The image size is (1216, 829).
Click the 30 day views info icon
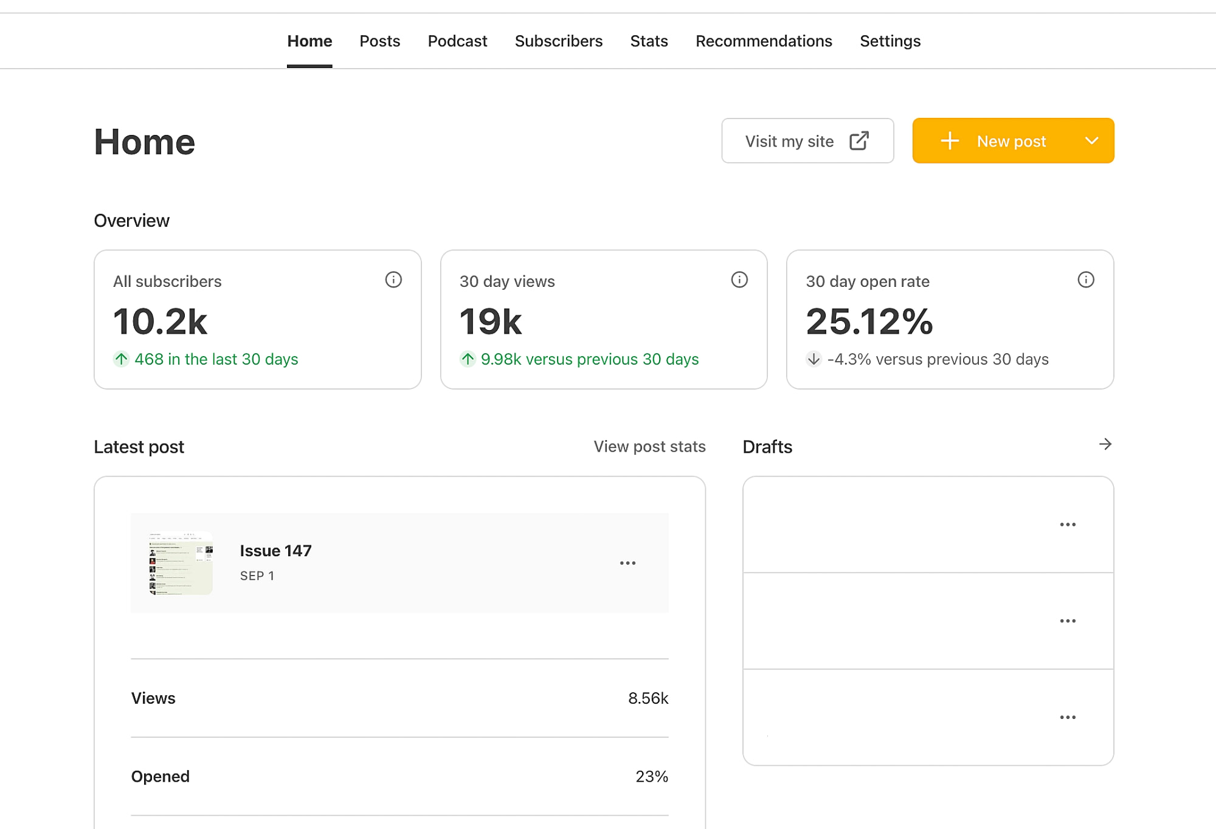(x=739, y=280)
